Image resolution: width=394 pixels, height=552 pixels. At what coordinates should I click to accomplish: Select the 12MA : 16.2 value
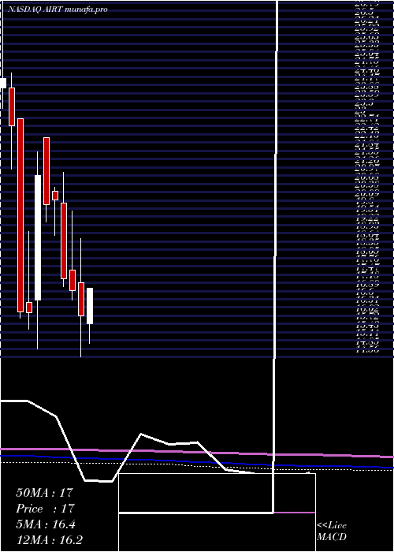[x=49, y=540]
